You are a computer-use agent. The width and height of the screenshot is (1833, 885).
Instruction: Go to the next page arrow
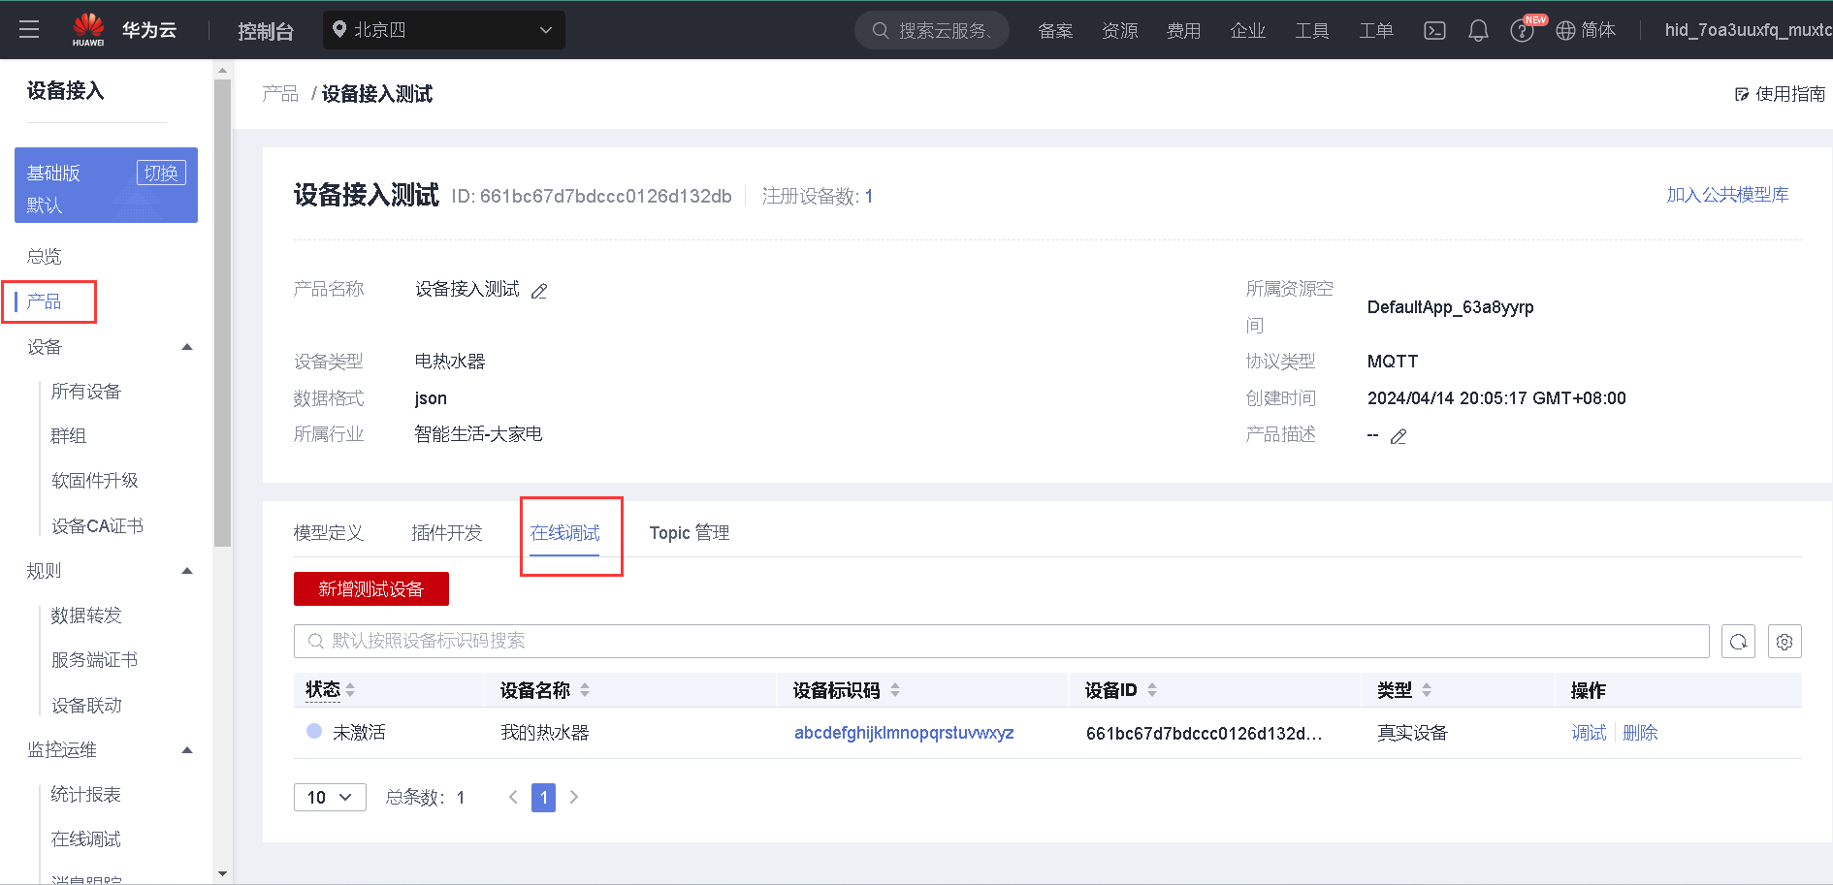click(x=574, y=797)
